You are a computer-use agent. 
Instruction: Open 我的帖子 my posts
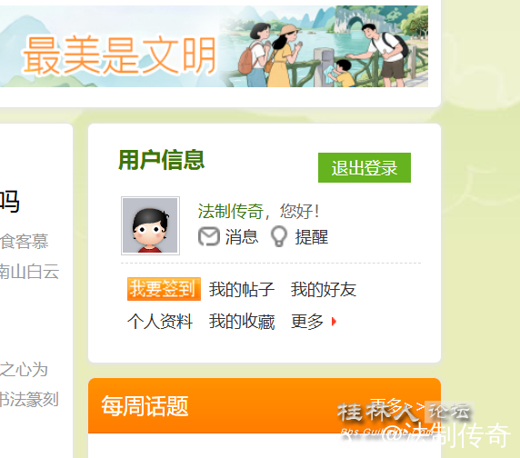(x=242, y=289)
